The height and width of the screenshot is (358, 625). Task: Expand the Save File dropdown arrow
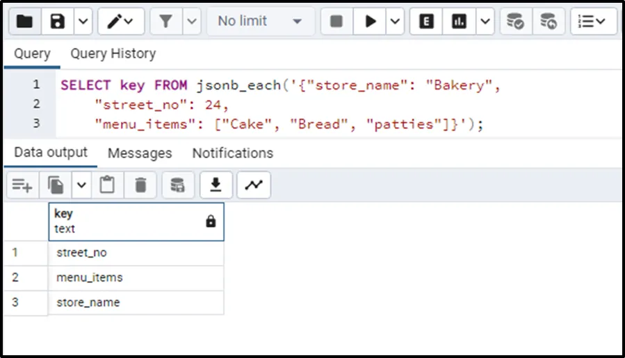tap(82, 22)
